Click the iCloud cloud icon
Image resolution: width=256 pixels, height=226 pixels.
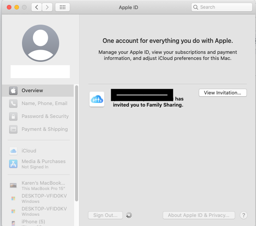point(13,151)
